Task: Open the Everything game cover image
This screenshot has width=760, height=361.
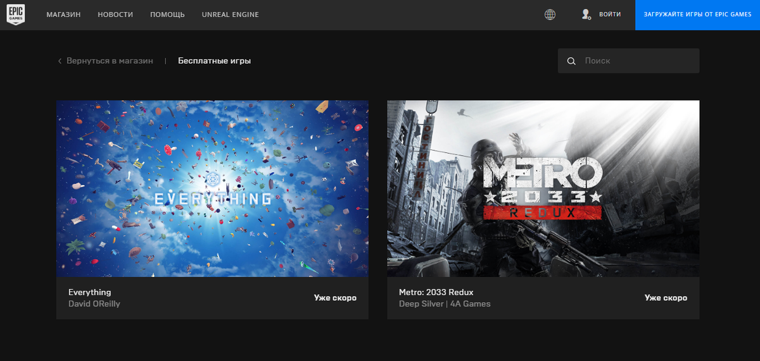Action: (x=212, y=188)
